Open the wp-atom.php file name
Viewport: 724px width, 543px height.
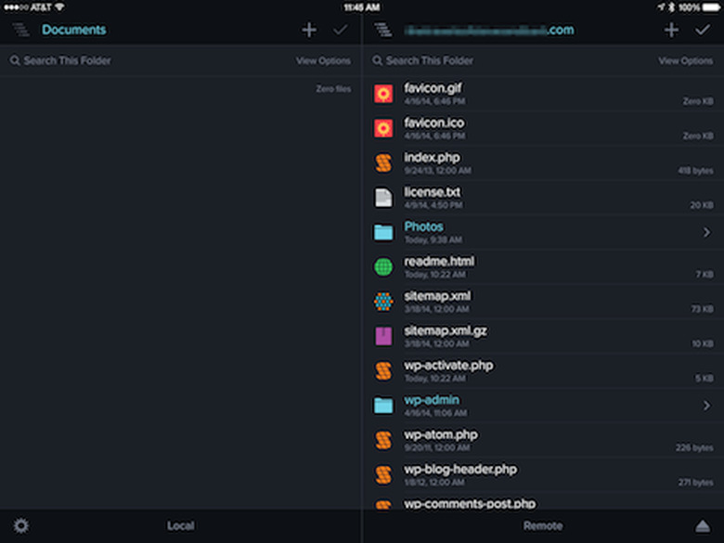pyautogui.click(x=441, y=434)
